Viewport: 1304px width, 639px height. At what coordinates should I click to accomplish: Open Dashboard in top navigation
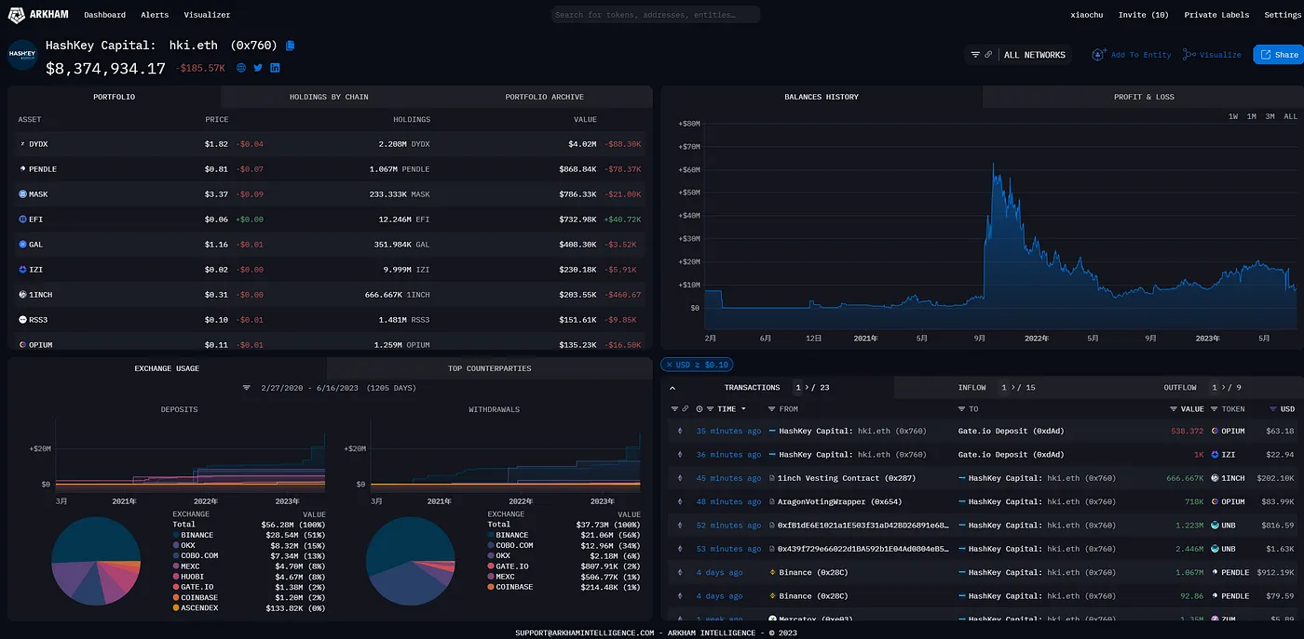104,15
